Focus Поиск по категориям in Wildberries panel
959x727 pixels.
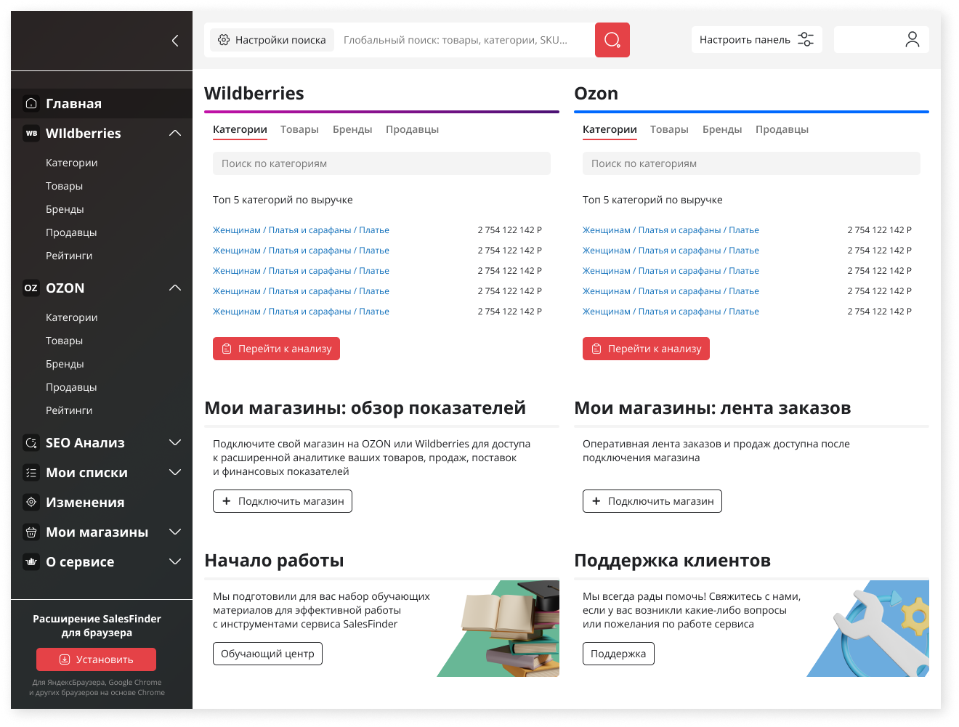pos(381,163)
